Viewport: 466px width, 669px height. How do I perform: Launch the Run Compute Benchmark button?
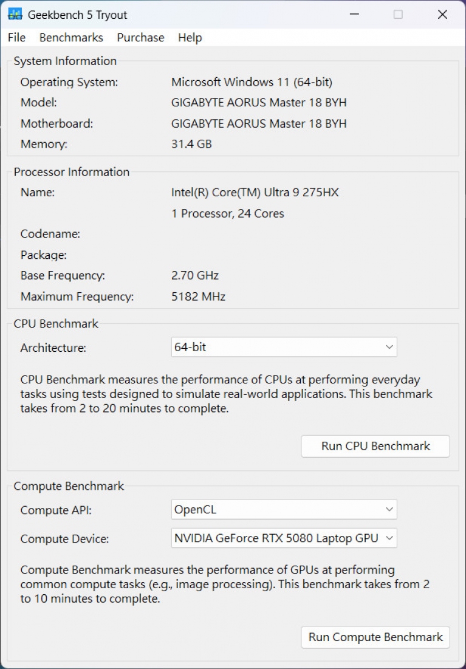375,637
